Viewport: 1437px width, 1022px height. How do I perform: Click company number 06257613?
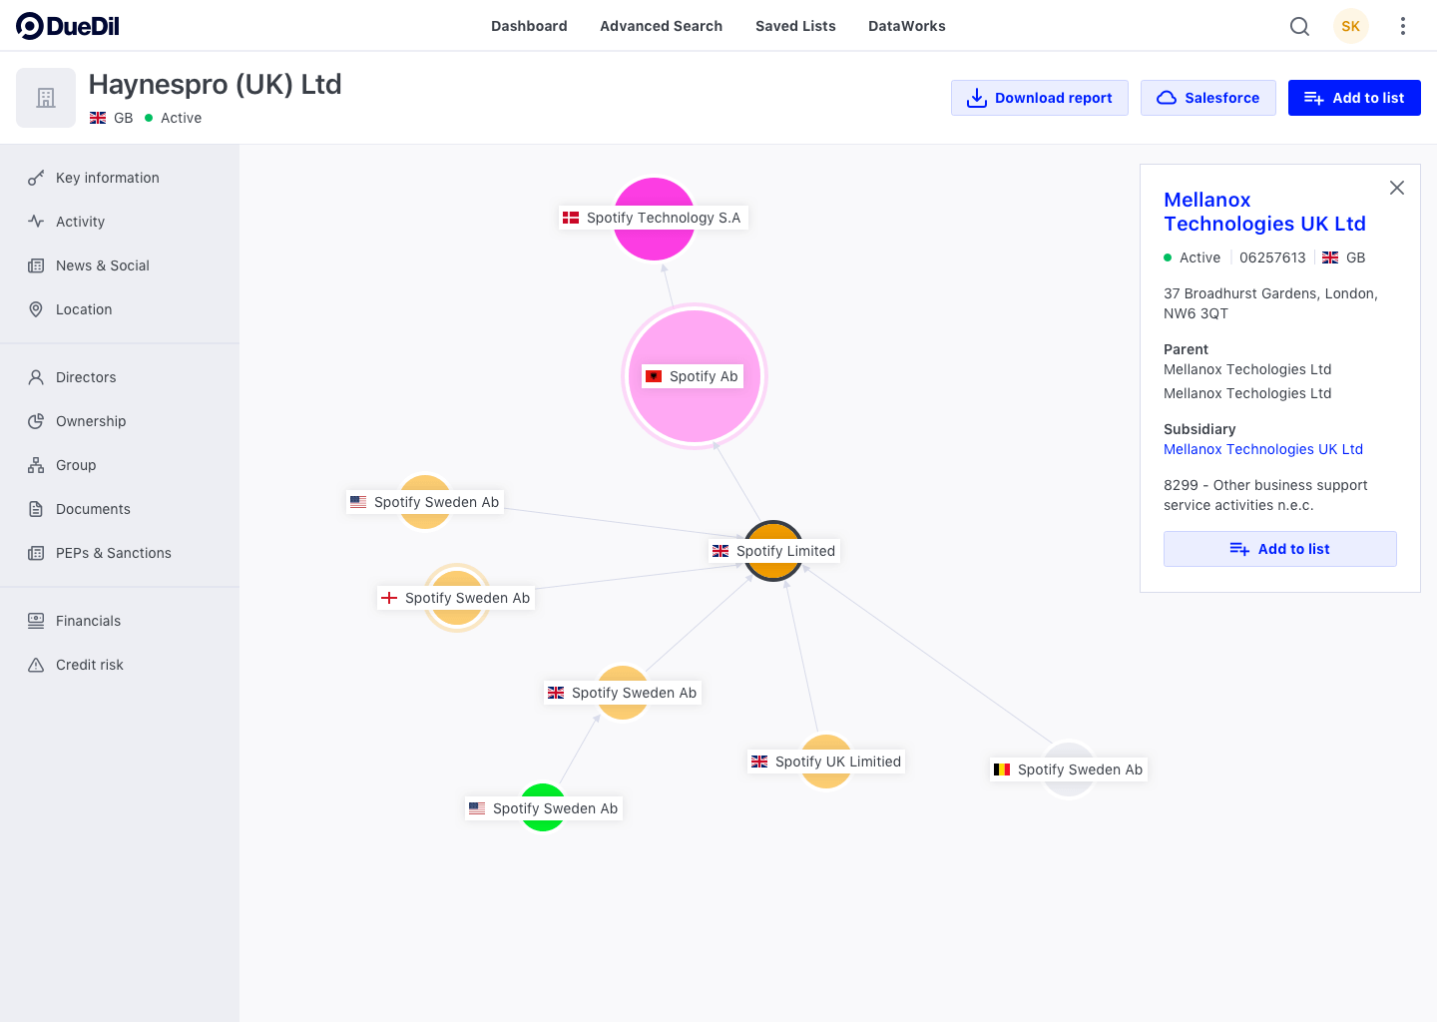pyautogui.click(x=1272, y=257)
